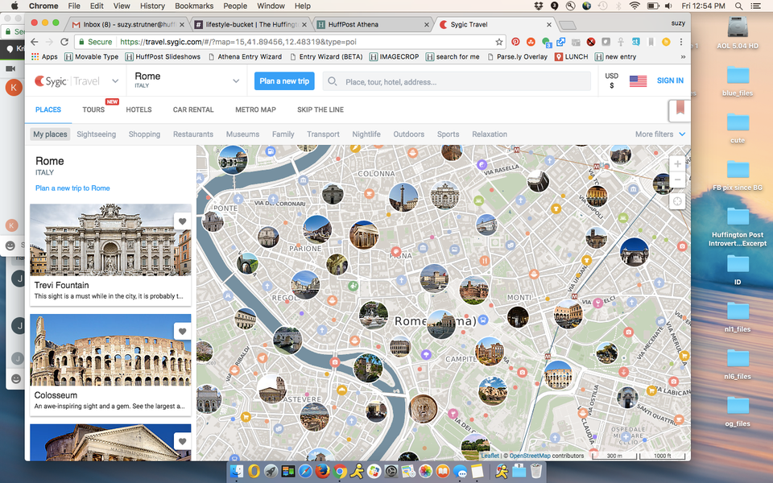Screen dimensions: 773x483
Task: Click Plan a new trip to Rome link
Action: pyautogui.click(x=72, y=188)
